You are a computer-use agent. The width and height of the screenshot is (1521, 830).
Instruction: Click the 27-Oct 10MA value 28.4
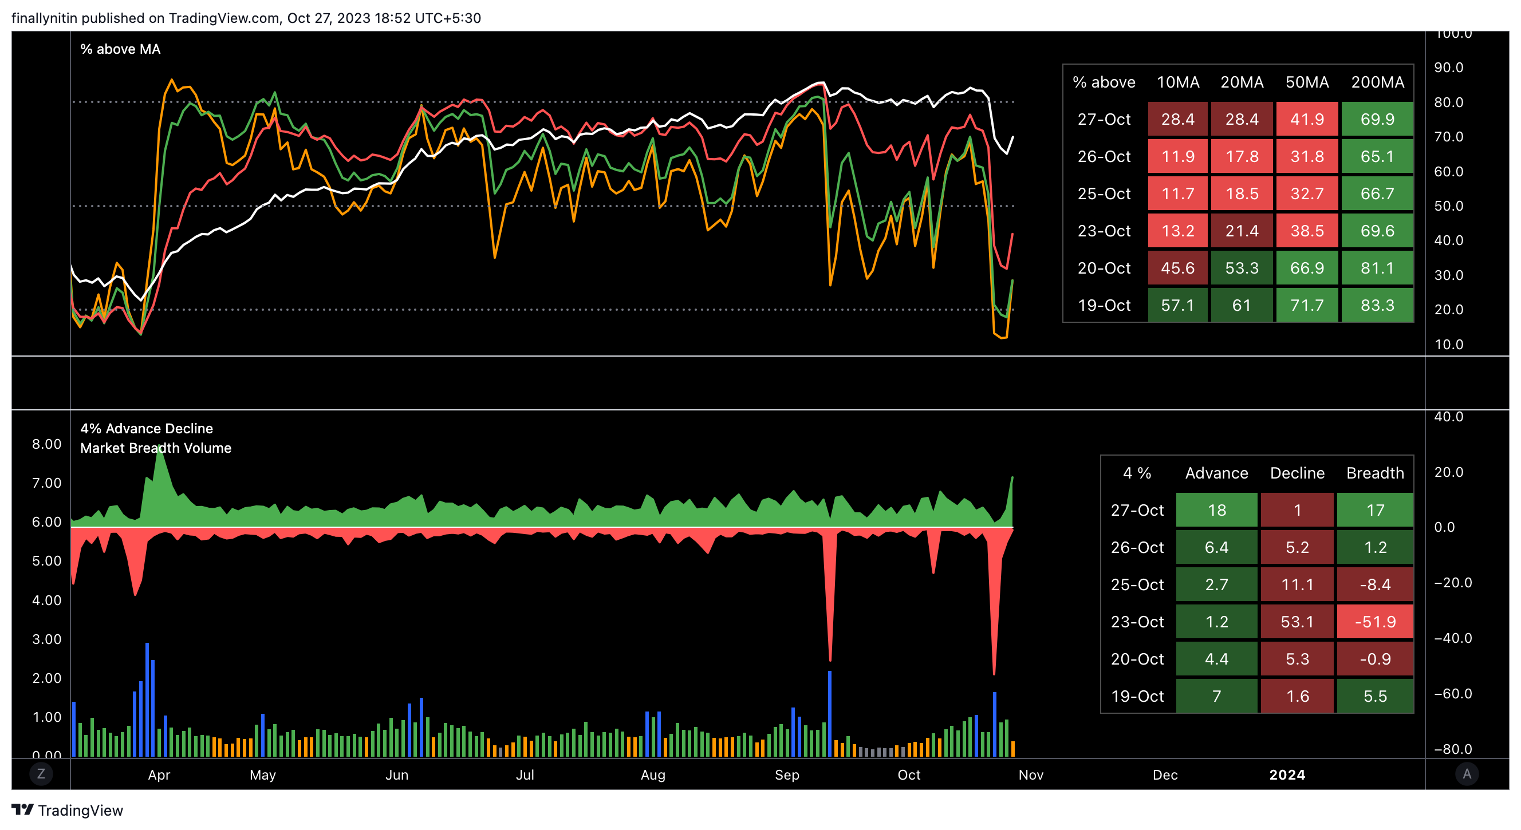(1178, 119)
